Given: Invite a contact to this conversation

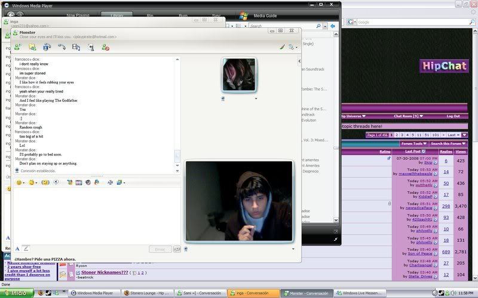Looking at the screenshot, I should coord(18,47).
